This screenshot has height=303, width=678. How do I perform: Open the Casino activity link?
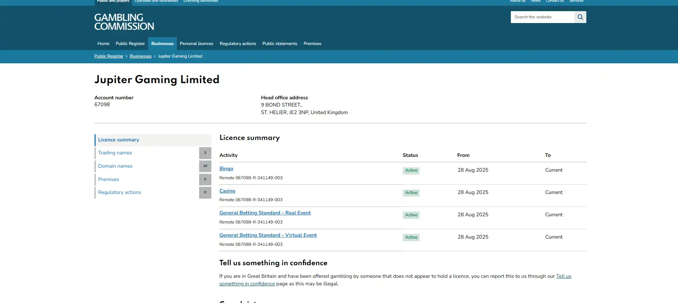[228, 191]
